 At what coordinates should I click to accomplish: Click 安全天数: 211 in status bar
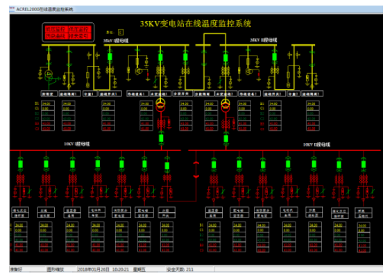coord(180,270)
